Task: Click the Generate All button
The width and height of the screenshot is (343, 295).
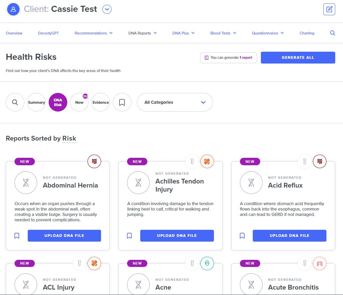Action: 298,57
